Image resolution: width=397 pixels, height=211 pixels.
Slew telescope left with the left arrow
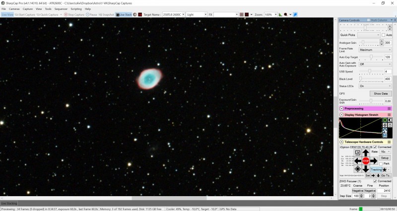coord(358,160)
